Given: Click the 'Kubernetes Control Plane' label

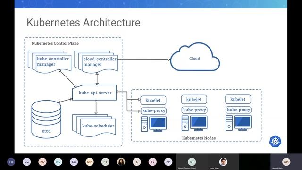Looking at the screenshot, I should click(x=55, y=43).
